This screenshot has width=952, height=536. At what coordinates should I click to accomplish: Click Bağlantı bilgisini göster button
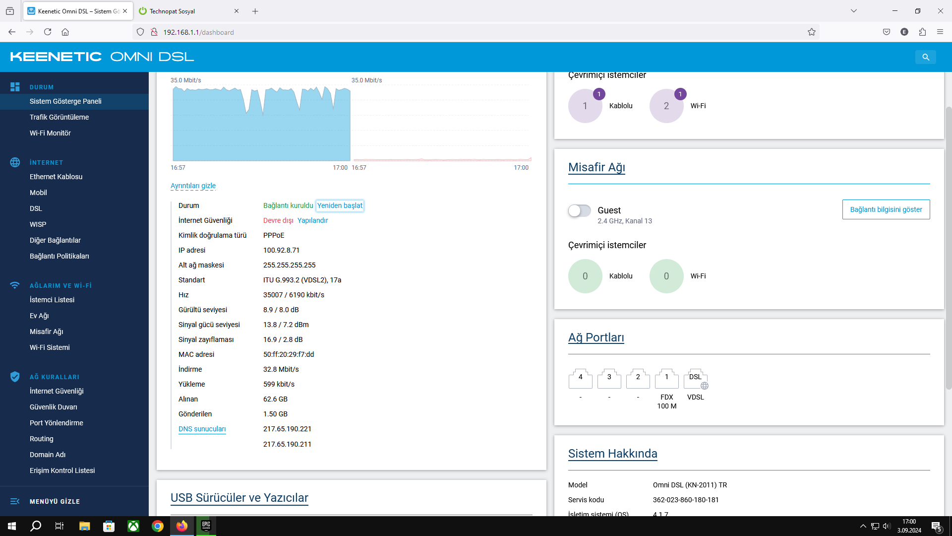886,209
